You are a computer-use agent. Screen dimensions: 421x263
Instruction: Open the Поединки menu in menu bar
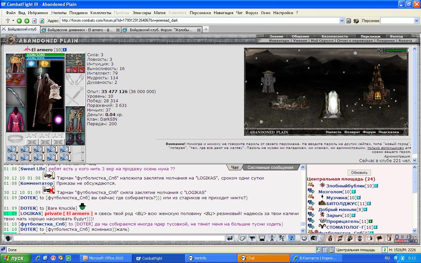[78, 13]
